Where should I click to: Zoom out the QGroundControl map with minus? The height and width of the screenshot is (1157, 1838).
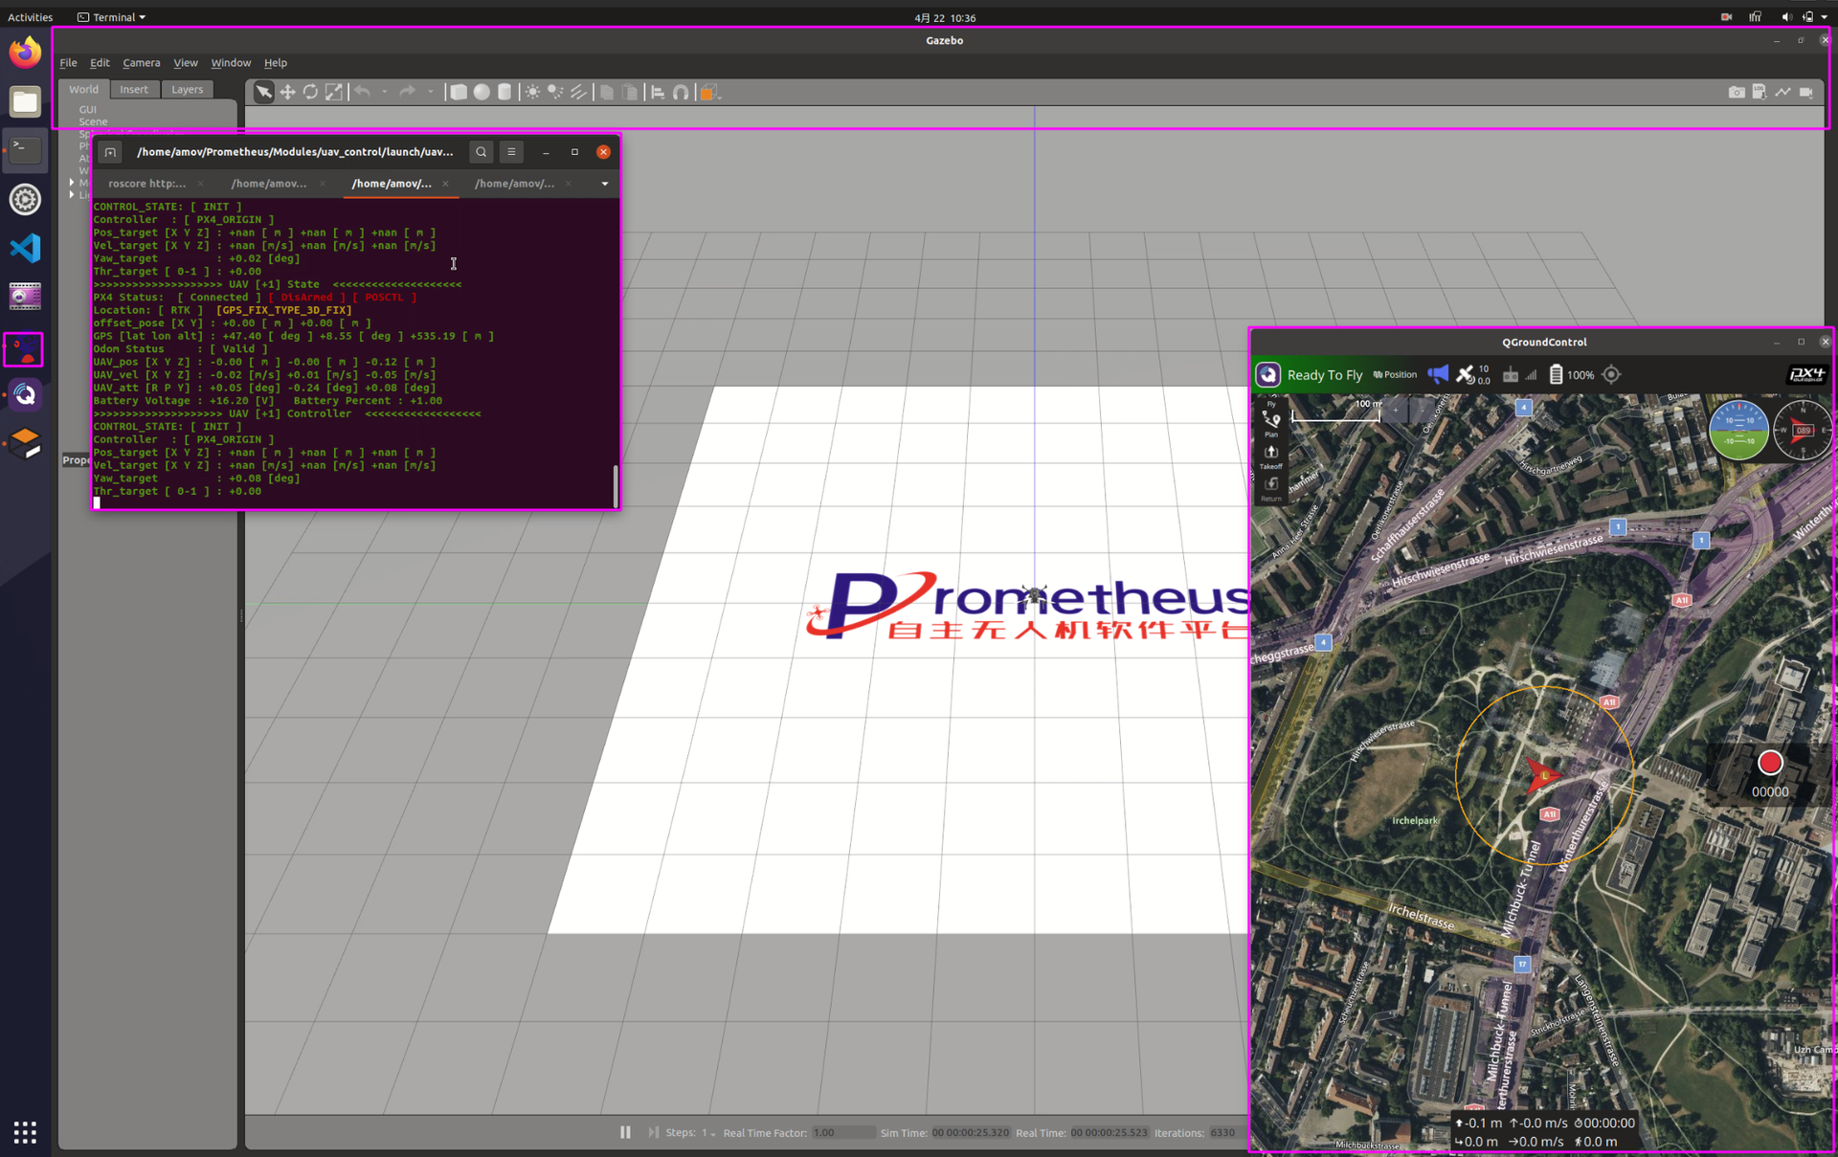point(1422,411)
